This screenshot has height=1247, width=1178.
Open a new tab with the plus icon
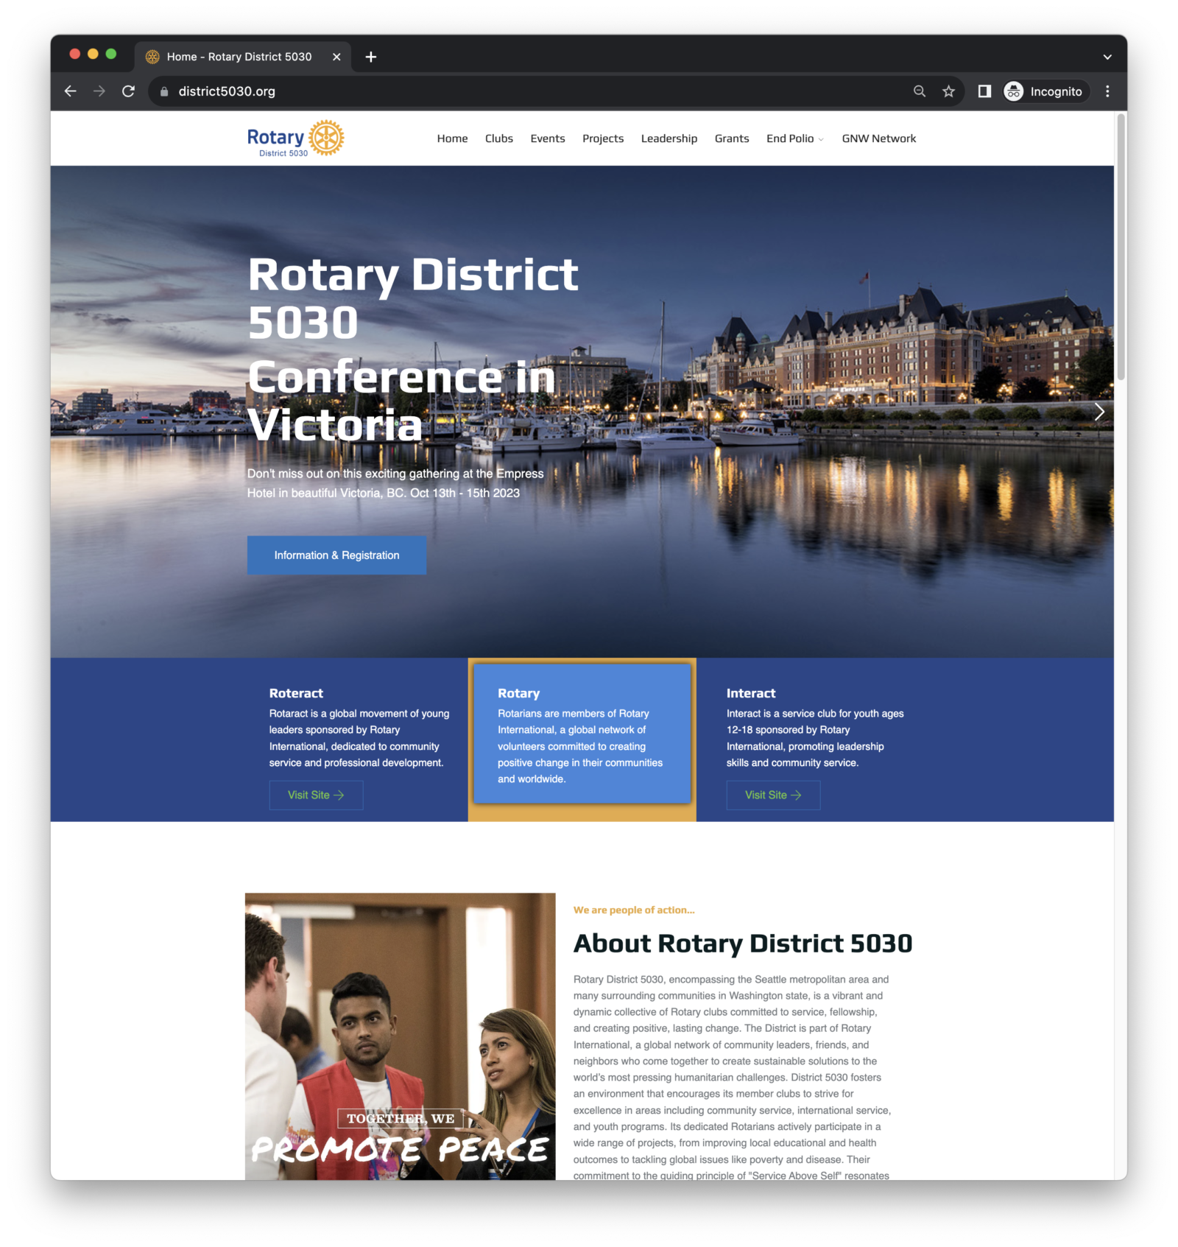click(x=371, y=57)
